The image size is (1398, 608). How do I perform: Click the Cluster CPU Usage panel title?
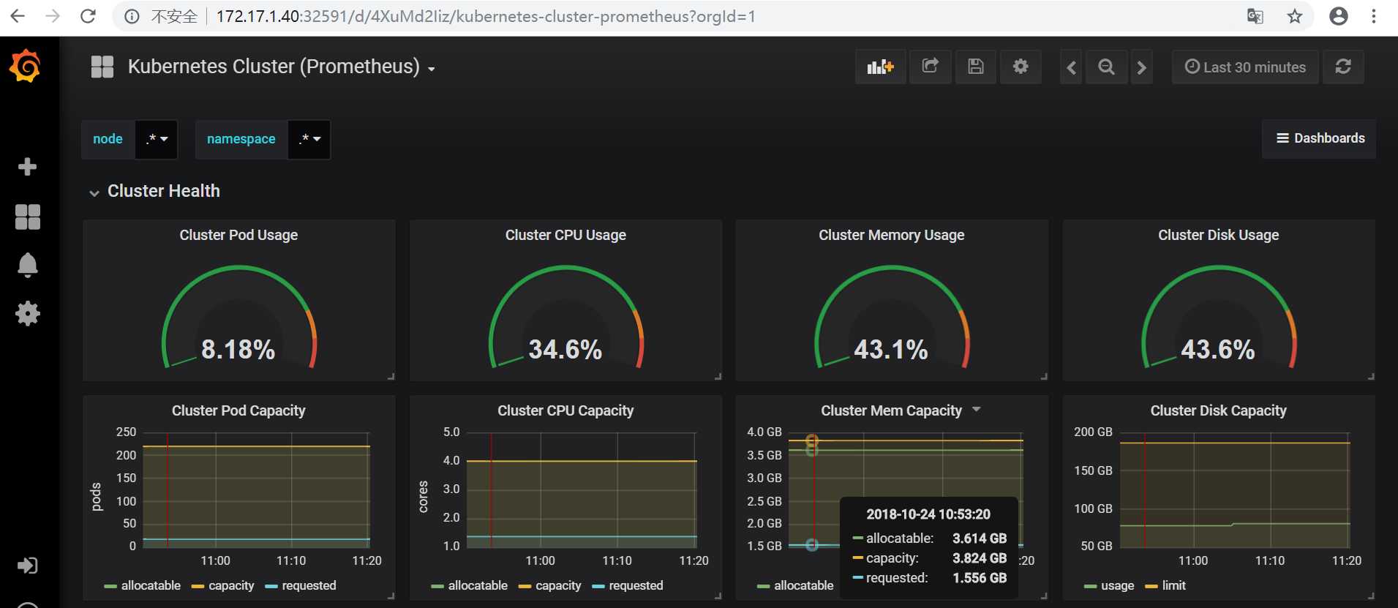[x=565, y=235]
